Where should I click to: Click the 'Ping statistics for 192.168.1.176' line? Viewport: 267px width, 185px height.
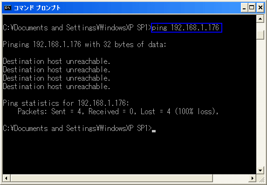click(66, 103)
